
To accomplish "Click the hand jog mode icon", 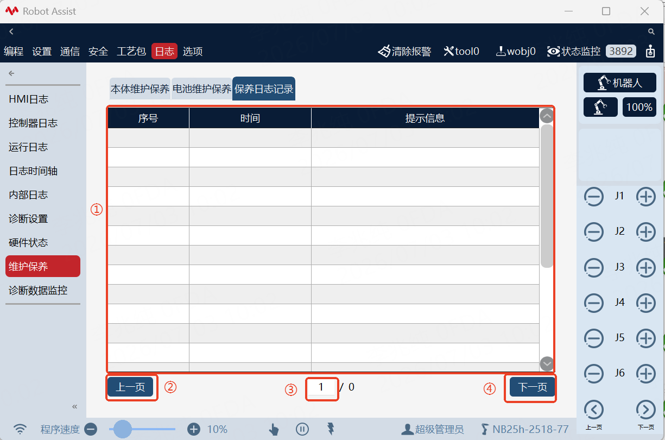I will [274, 429].
